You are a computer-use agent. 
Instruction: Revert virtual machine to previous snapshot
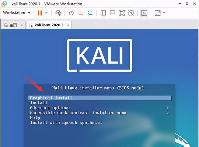(x=81, y=13)
